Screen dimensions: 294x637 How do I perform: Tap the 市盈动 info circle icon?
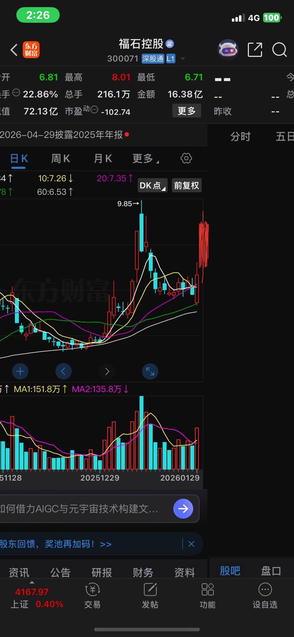(x=94, y=109)
